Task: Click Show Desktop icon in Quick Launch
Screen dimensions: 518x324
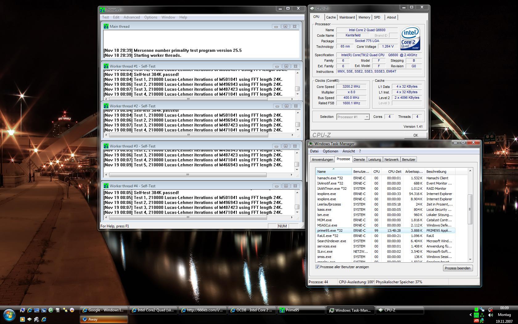Action: (37, 310)
